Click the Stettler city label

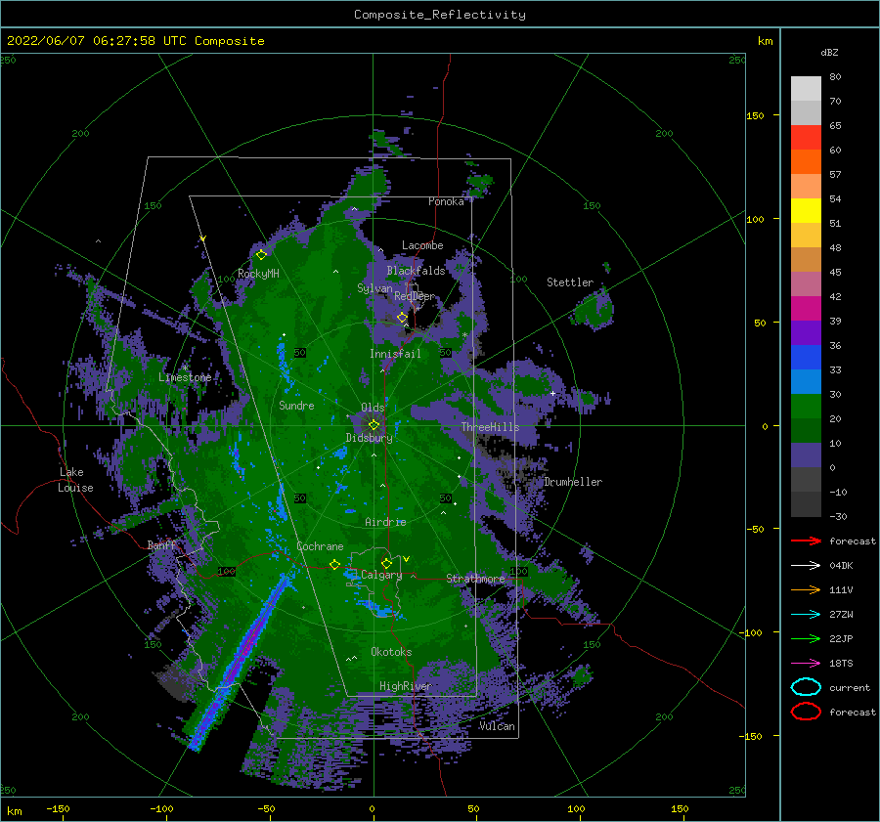[570, 282]
